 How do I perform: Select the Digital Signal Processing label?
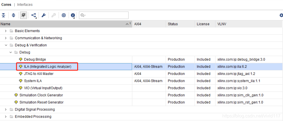(35, 109)
